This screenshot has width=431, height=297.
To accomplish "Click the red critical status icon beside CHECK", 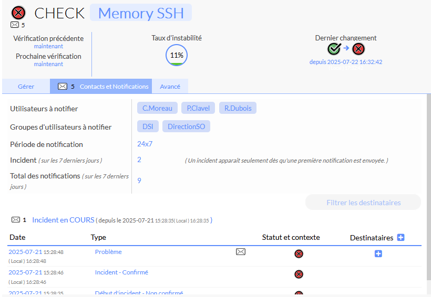I will 18,13.
